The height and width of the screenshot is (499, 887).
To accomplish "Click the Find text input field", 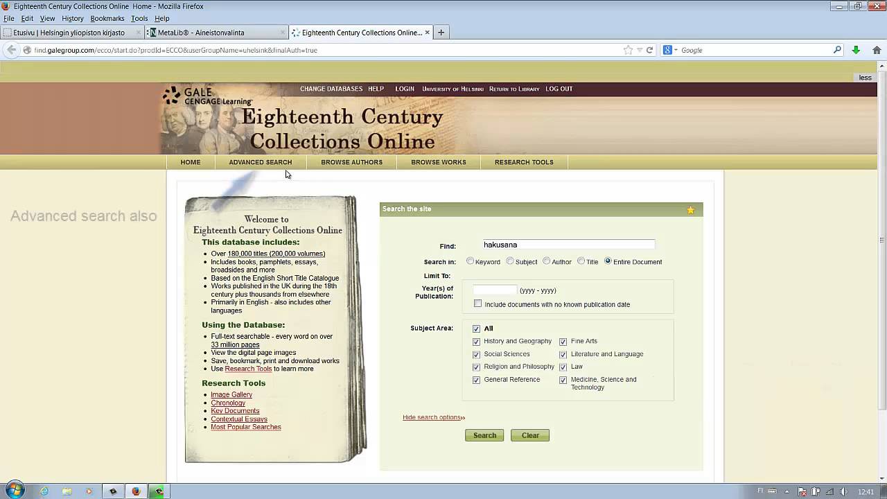I will 568,245.
